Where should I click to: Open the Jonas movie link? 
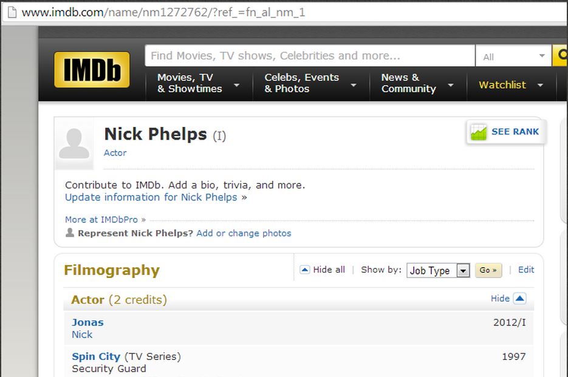(x=87, y=322)
